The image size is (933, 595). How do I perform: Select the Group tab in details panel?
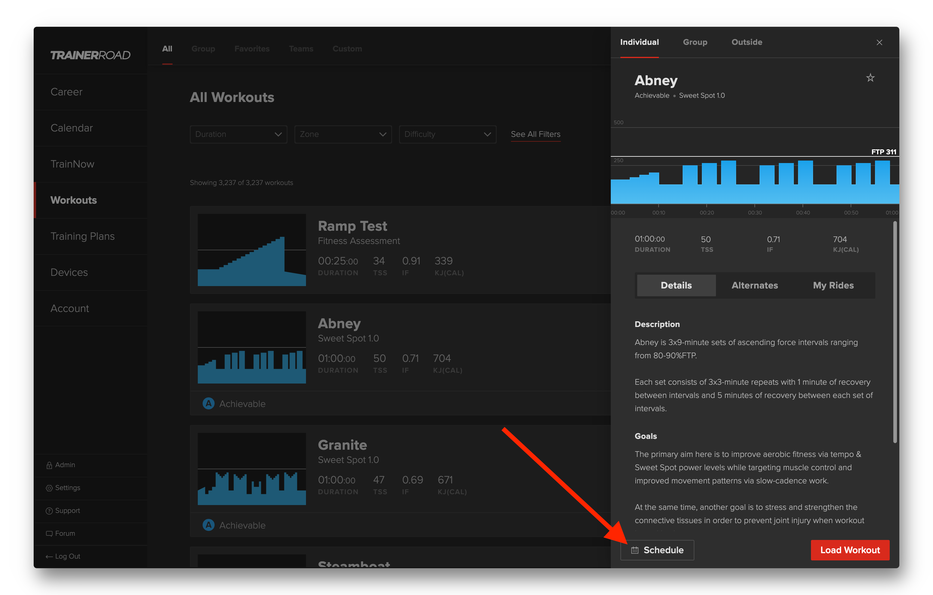695,42
